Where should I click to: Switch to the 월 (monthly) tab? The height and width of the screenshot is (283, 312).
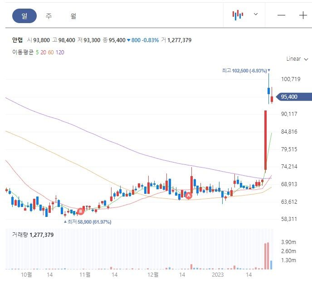click(x=73, y=16)
